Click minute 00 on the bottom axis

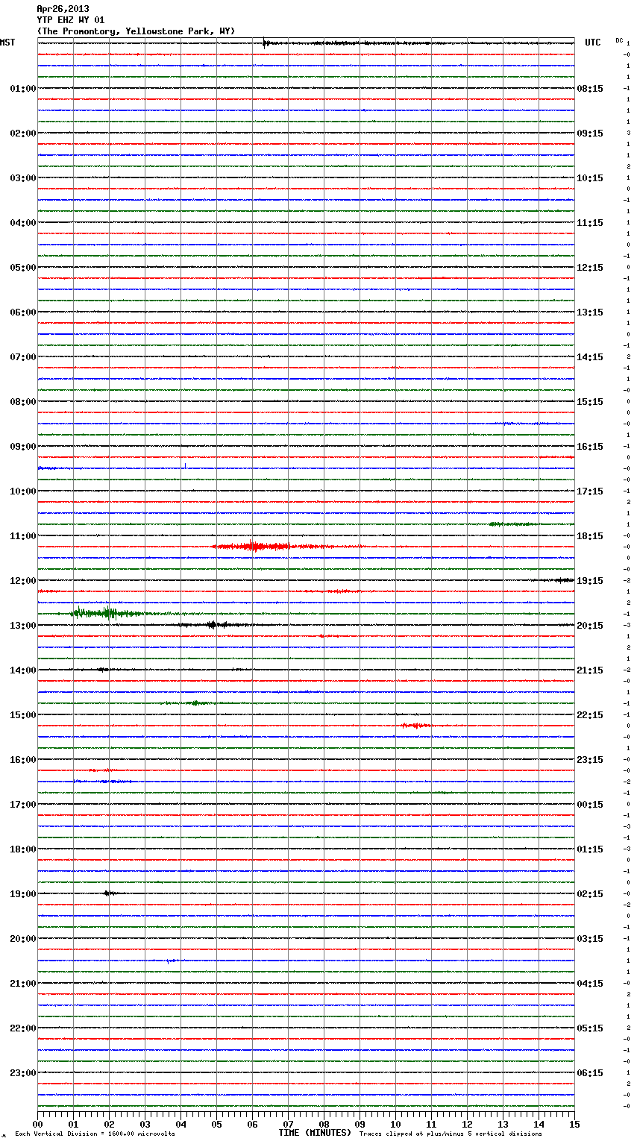(37, 1124)
